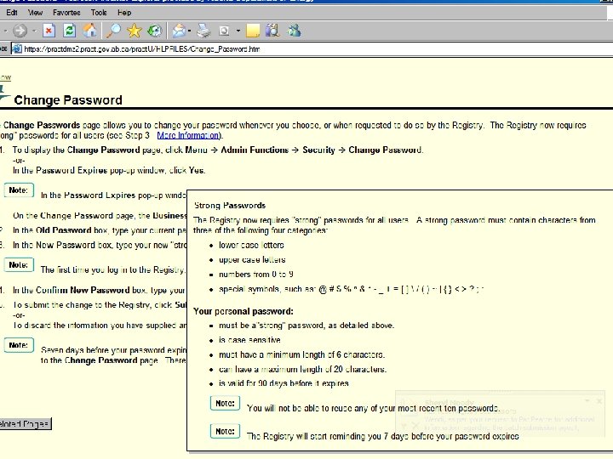Click 'In the New Password box' step text

100,245
